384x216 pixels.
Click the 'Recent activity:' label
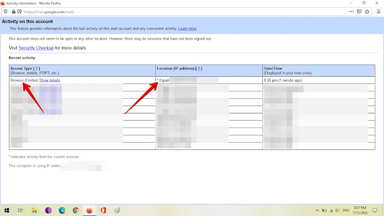tap(22, 58)
